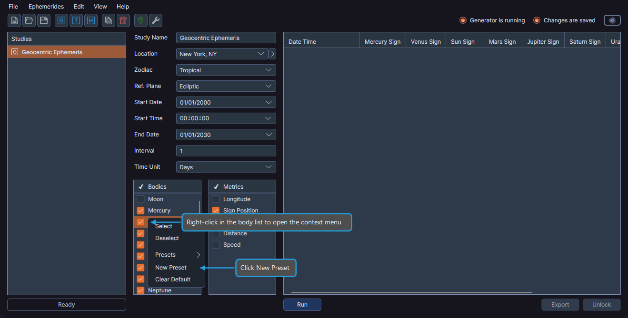
Task: Open the Ephemerides menu
Action: click(46, 6)
